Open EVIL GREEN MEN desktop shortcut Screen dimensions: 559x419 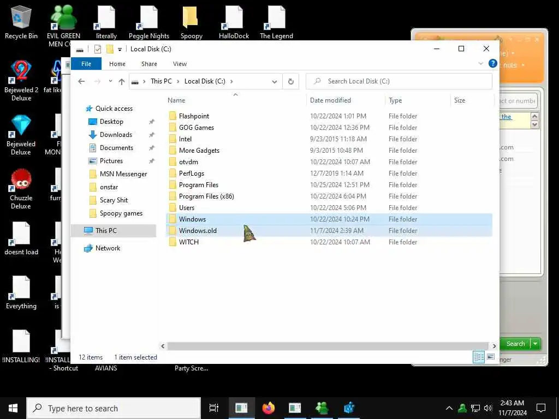63,26
